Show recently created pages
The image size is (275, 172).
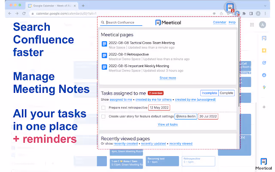tap(125, 144)
